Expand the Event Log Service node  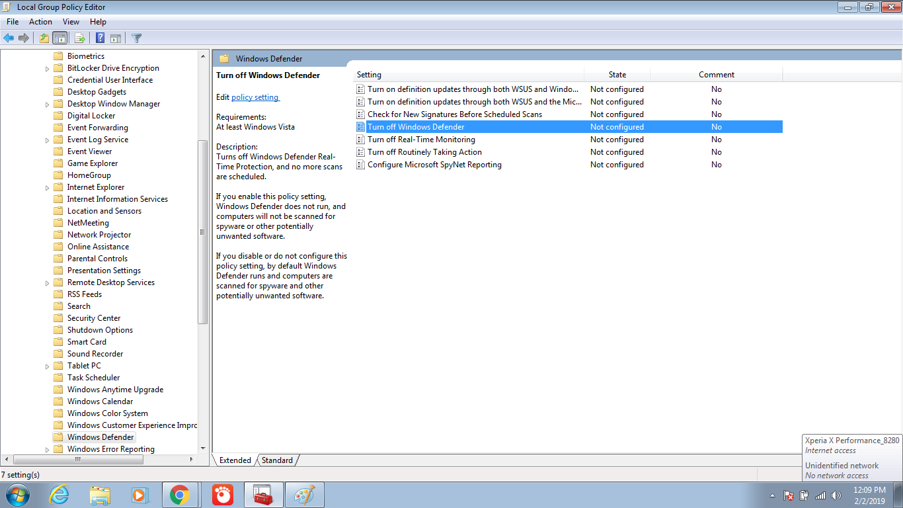tap(48, 140)
